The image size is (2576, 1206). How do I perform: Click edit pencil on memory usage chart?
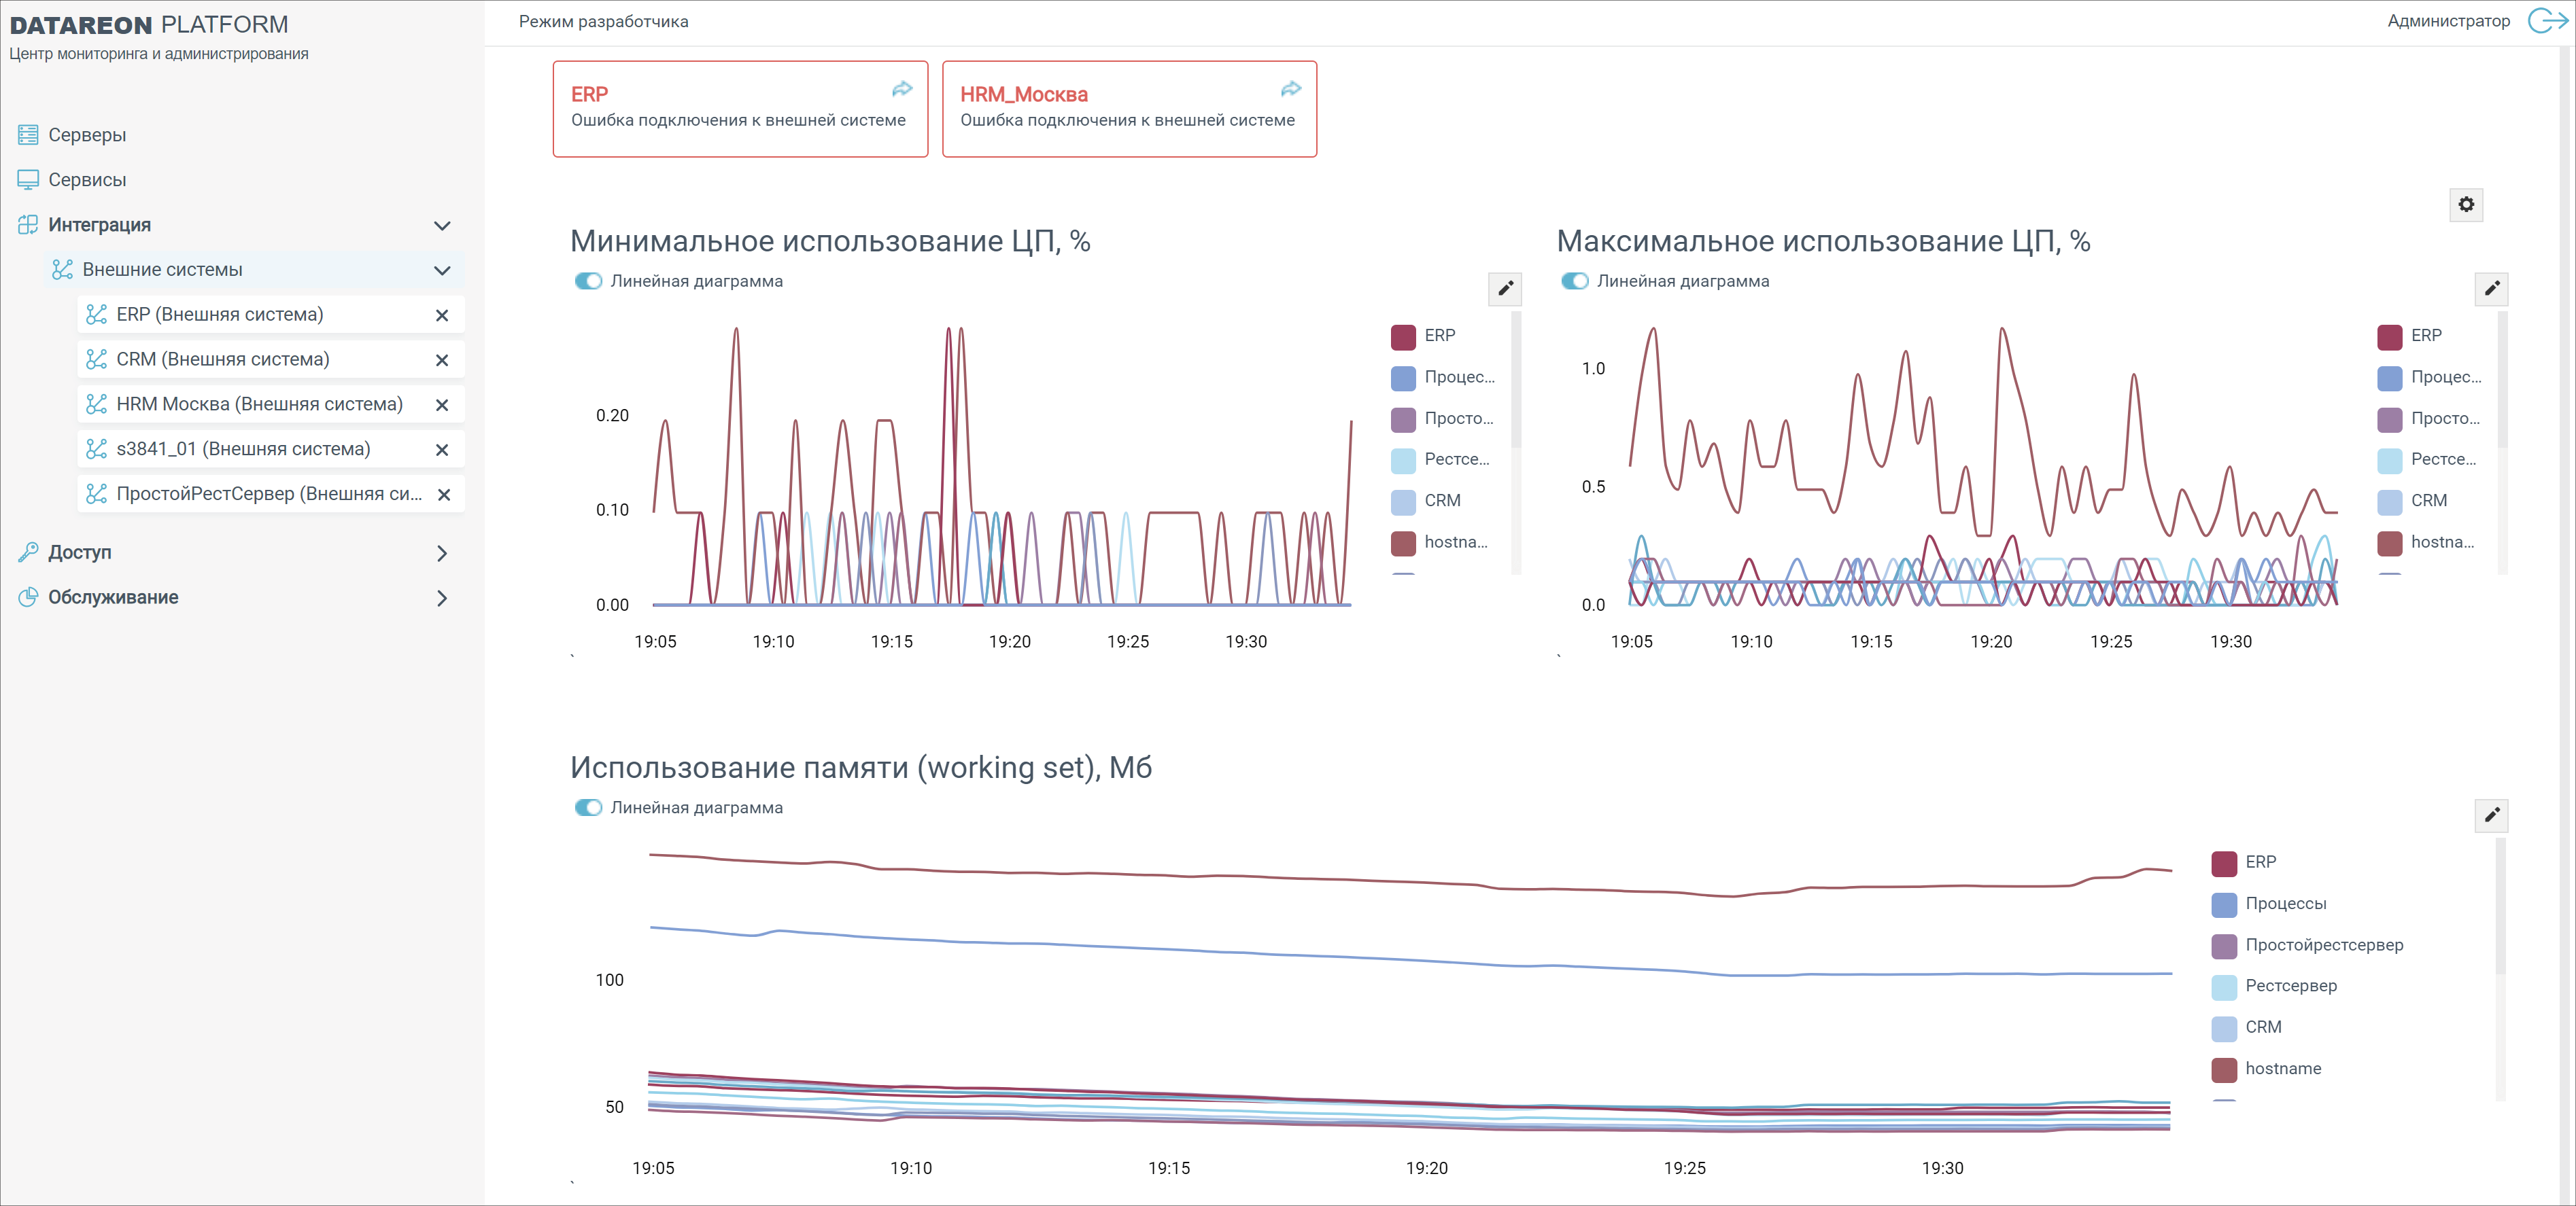(x=2491, y=815)
